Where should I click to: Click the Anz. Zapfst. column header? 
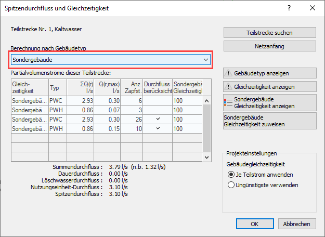click(x=132, y=87)
